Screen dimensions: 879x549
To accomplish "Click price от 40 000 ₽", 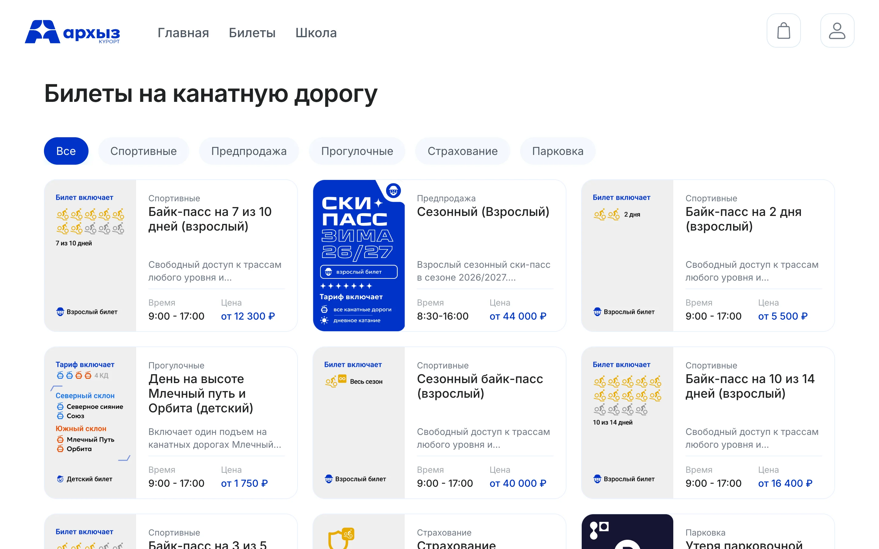I will 518,483.
